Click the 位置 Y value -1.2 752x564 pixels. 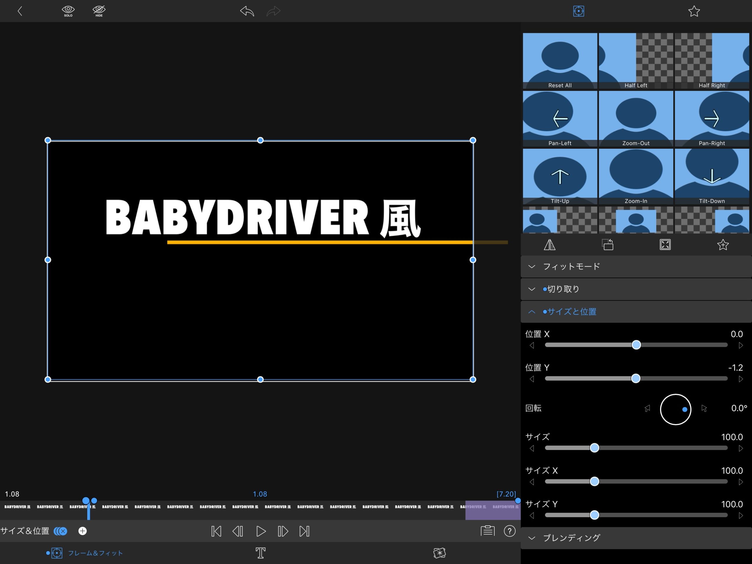point(735,368)
